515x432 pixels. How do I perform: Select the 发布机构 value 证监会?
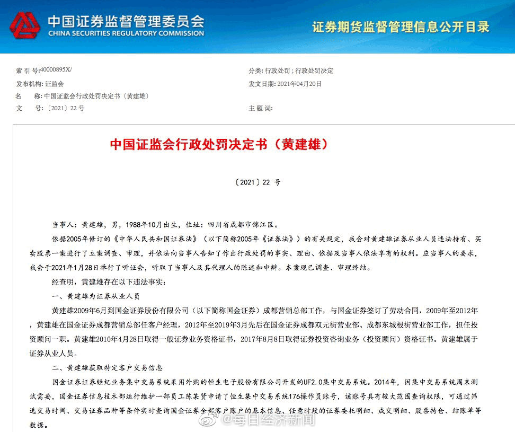55,84
